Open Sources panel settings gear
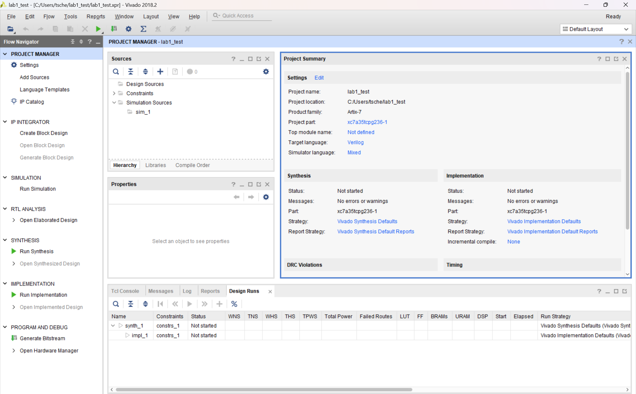The height and width of the screenshot is (394, 636). click(x=266, y=72)
